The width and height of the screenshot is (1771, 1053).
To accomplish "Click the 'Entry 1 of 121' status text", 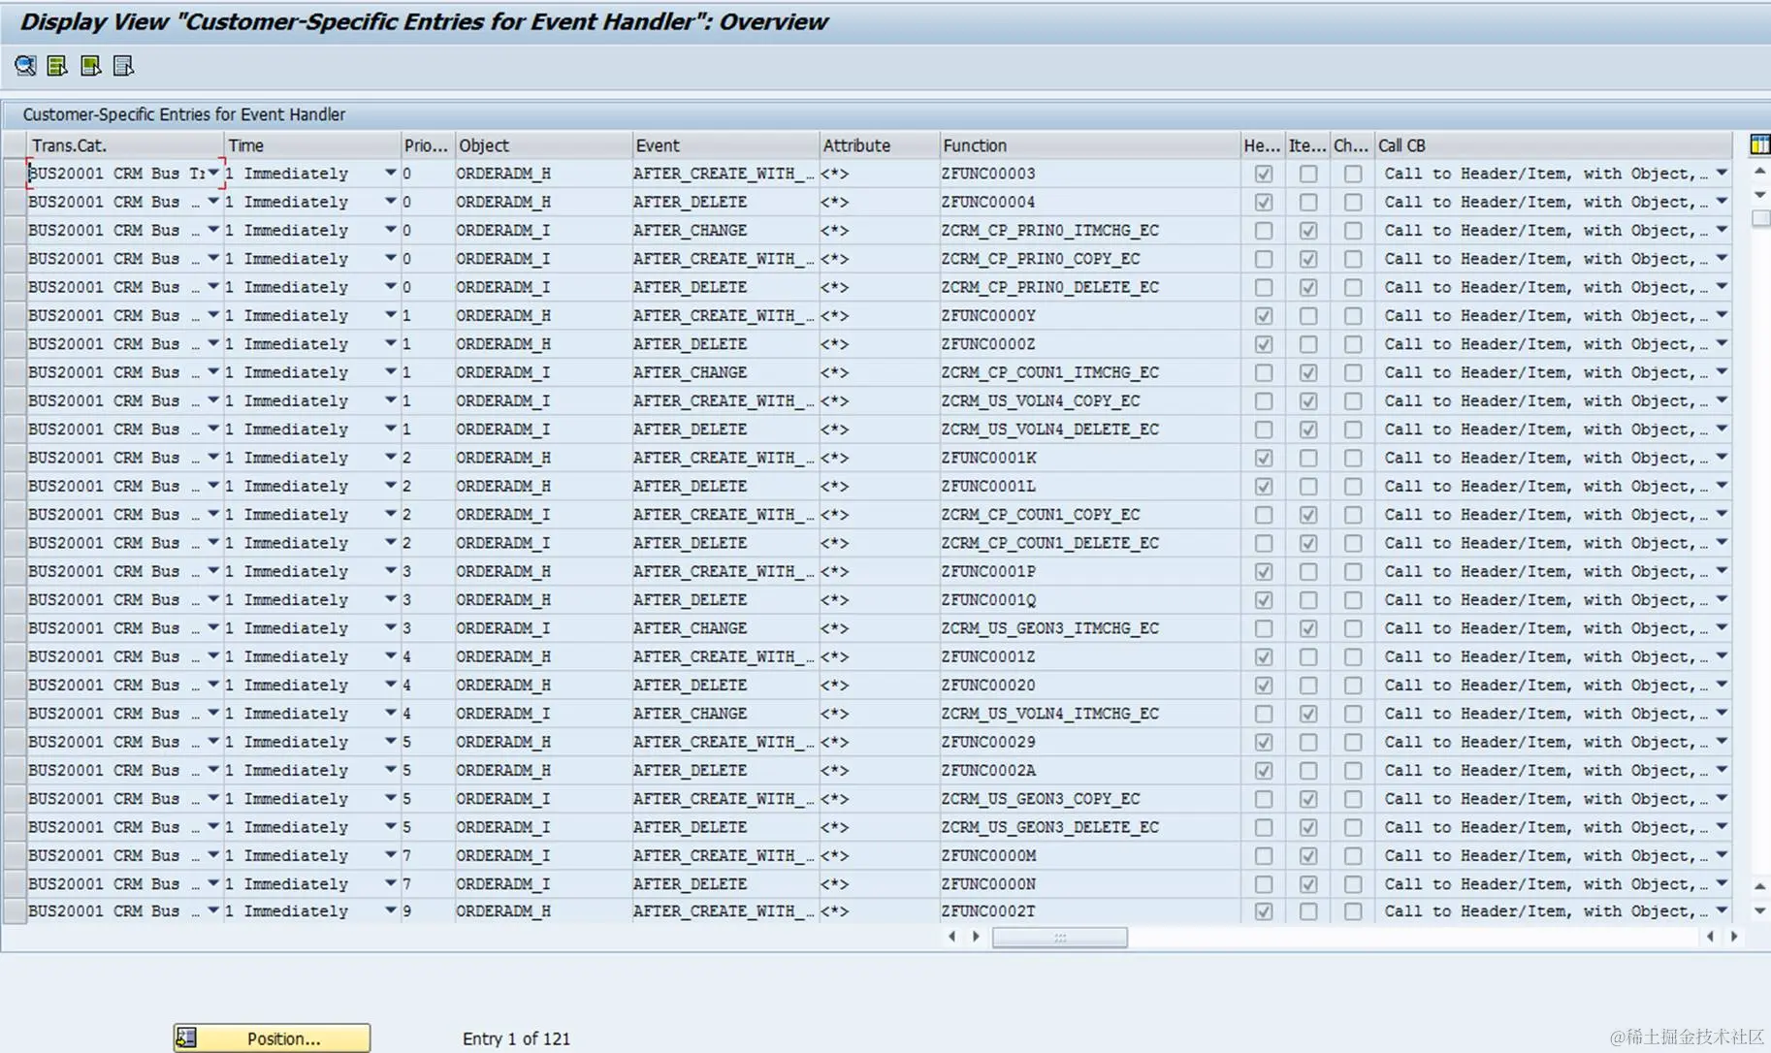I will click(516, 1038).
